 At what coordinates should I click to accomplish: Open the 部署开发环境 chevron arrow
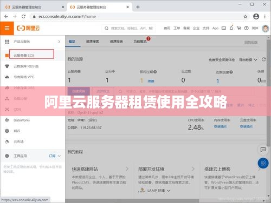point(193,169)
